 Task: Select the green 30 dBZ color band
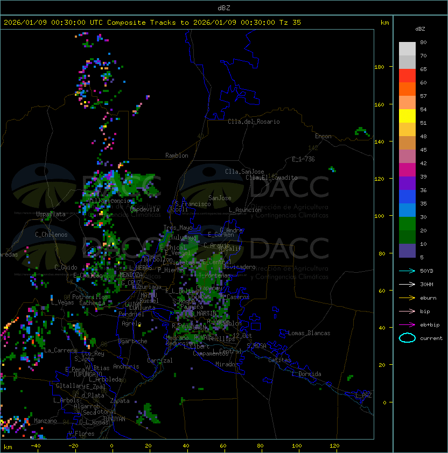pyautogui.click(x=407, y=224)
